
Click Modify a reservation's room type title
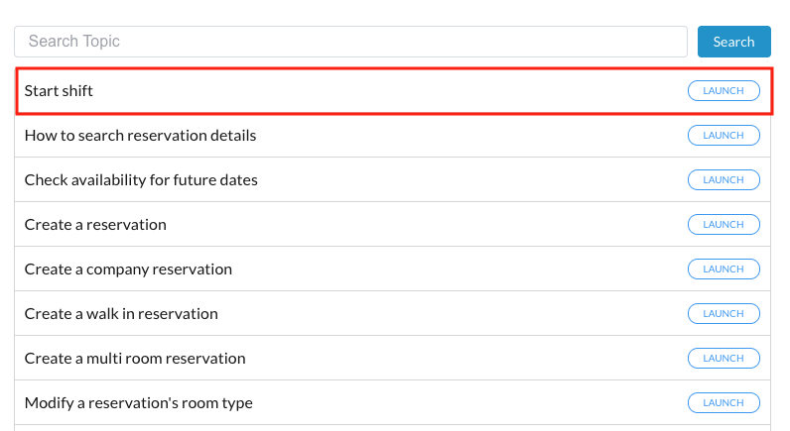pos(138,403)
